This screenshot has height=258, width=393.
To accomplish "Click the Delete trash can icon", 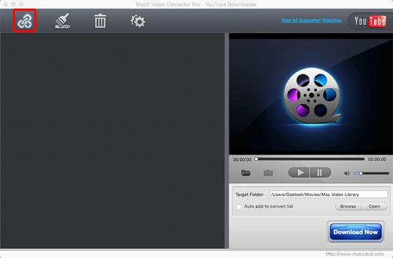I will pos(100,21).
